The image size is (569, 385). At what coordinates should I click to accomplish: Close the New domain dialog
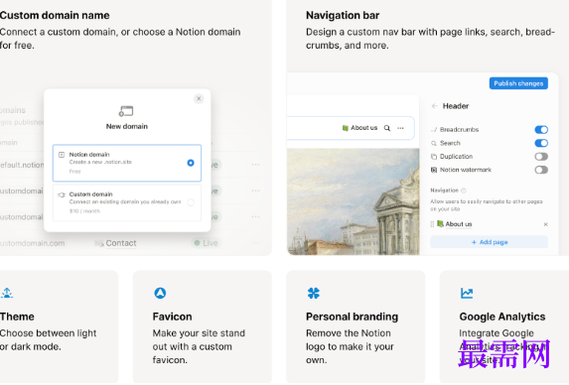[x=199, y=98]
